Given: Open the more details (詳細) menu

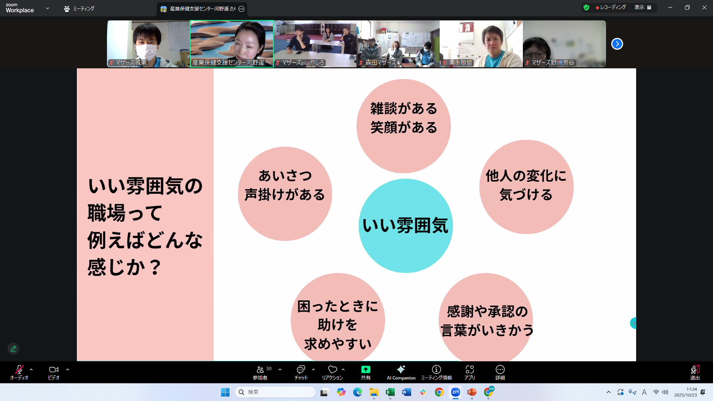Looking at the screenshot, I should click(x=500, y=372).
